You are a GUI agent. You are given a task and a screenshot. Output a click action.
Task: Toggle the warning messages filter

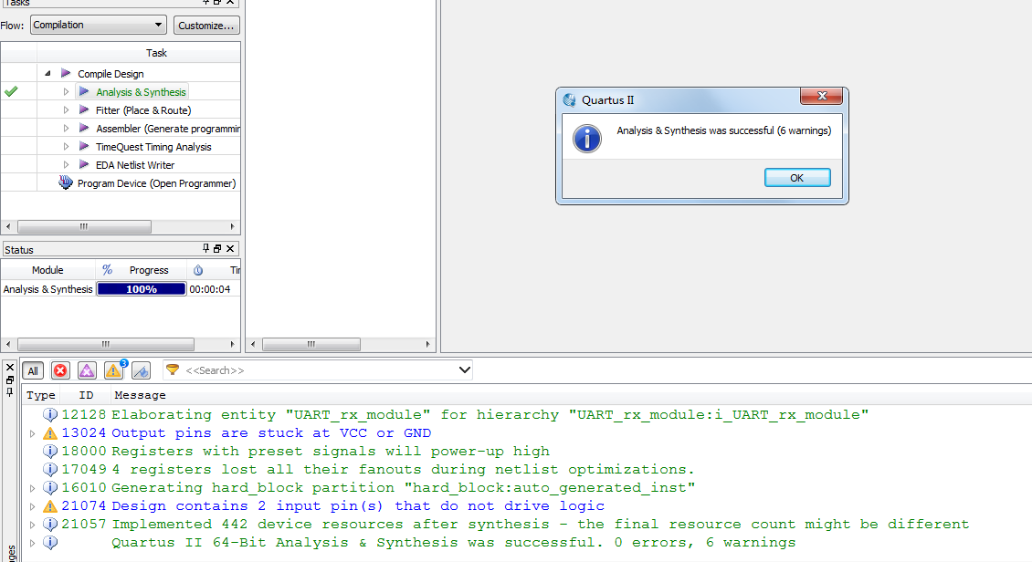pos(113,370)
